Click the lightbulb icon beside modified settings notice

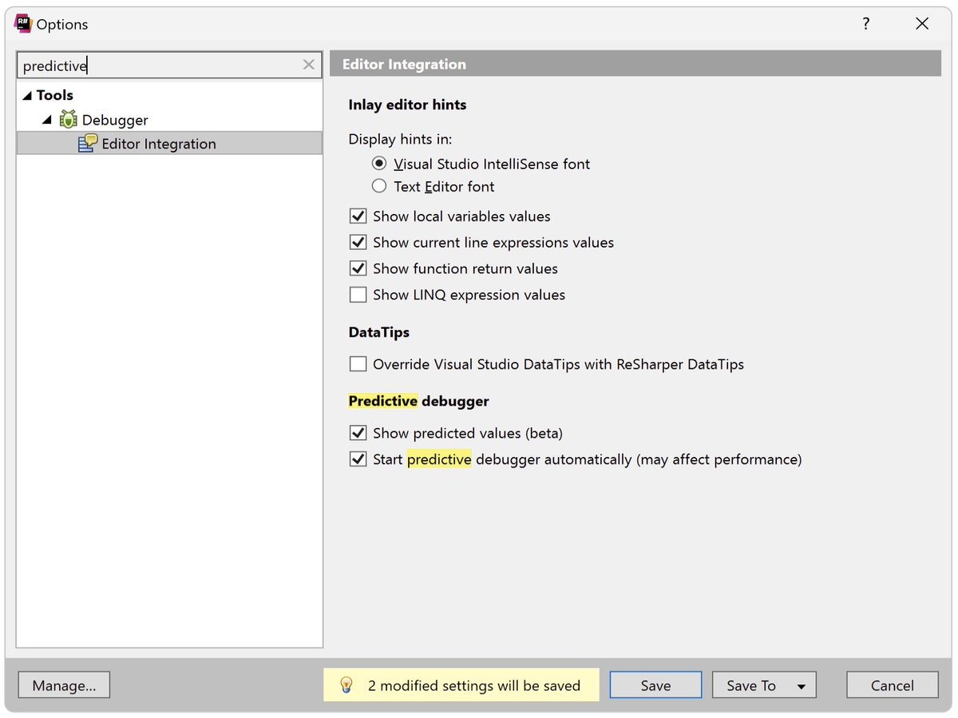[x=346, y=685]
